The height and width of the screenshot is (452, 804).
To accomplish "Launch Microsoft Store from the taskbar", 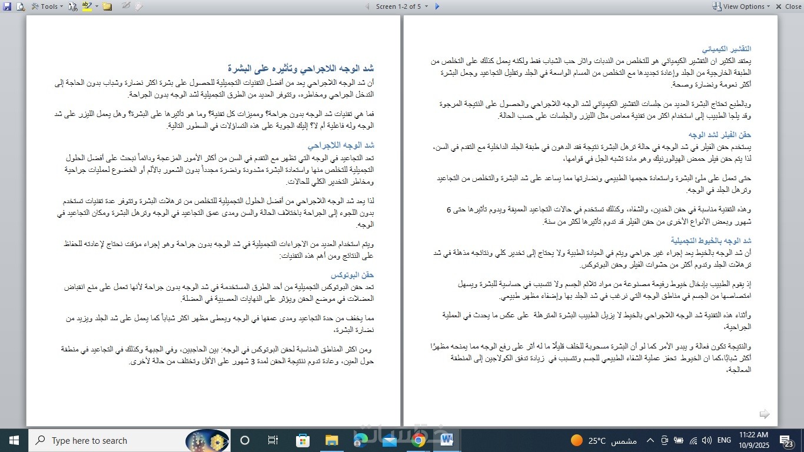I will [x=303, y=440].
